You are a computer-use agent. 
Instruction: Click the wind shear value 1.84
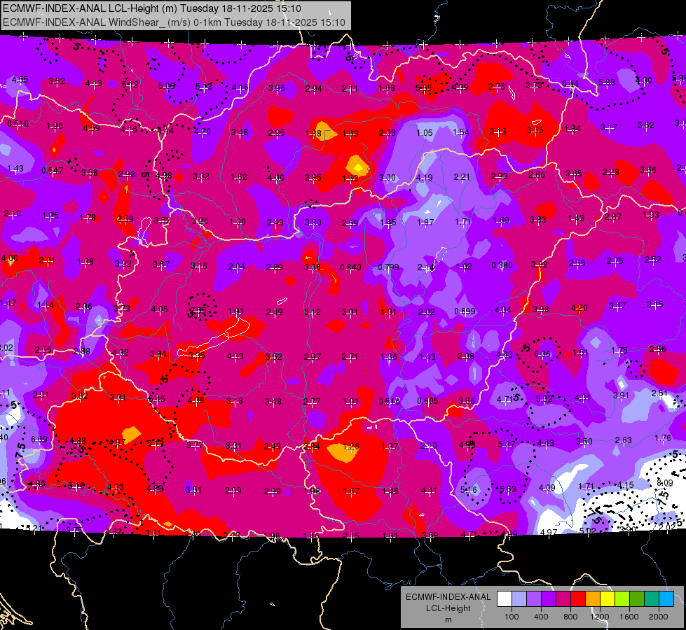pos(572,129)
